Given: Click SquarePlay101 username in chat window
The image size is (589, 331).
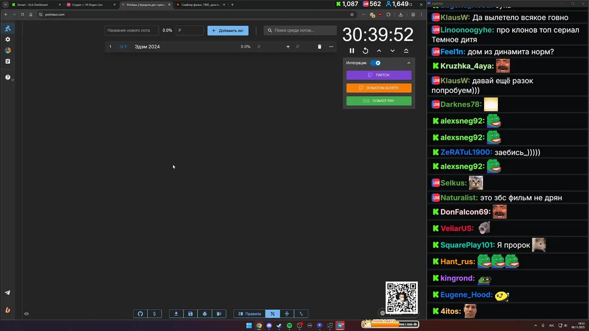Looking at the screenshot, I should [x=468, y=245].
